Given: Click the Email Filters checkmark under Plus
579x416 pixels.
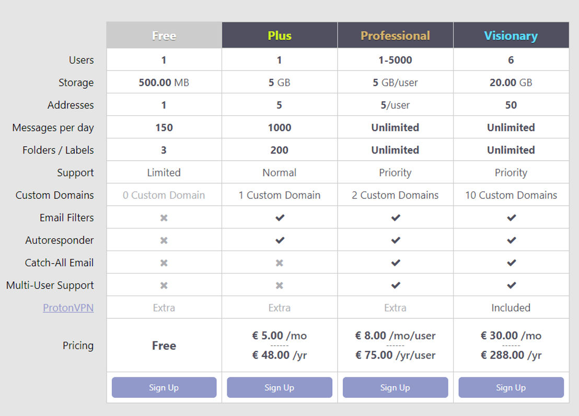Looking at the screenshot, I should pyautogui.click(x=280, y=218).
